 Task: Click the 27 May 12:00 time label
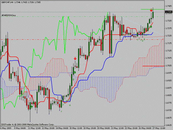point(159,128)
